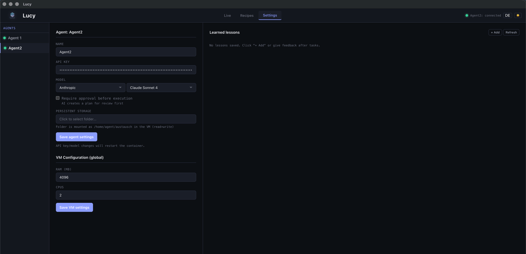Click the Save VM settings button
The height and width of the screenshot is (254, 526).
coord(74,207)
